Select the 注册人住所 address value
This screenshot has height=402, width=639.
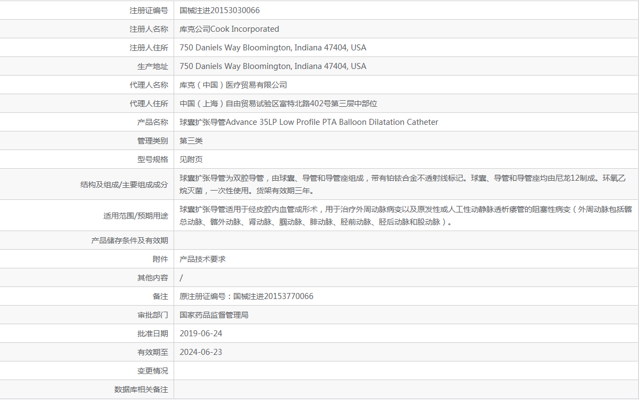tap(273, 48)
